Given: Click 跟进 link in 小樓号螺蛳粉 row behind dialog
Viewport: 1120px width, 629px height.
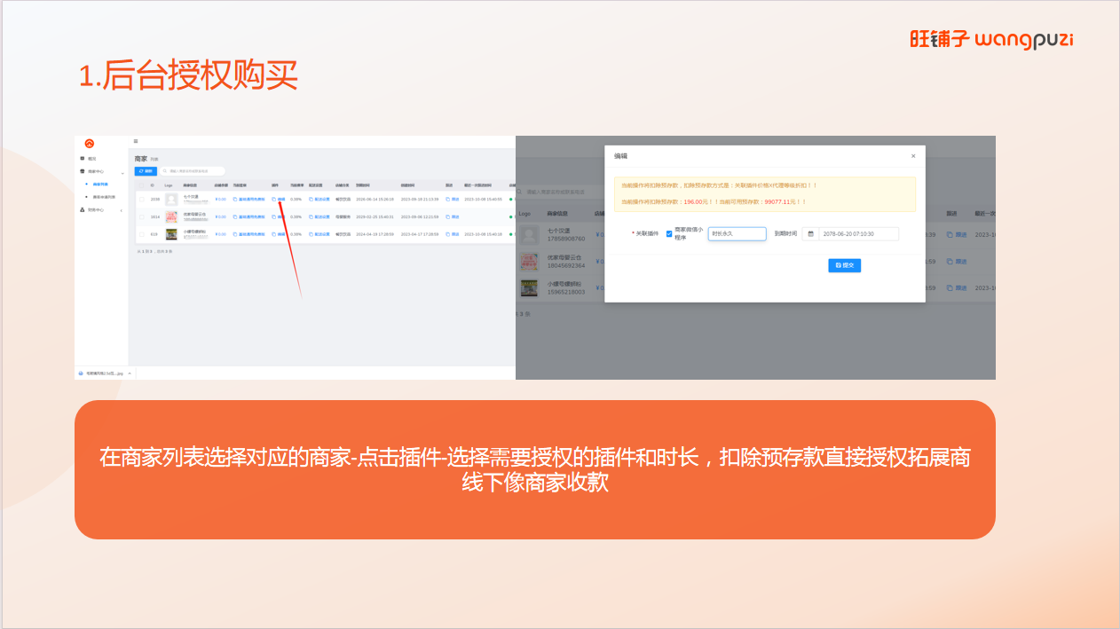Looking at the screenshot, I should point(961,288).
